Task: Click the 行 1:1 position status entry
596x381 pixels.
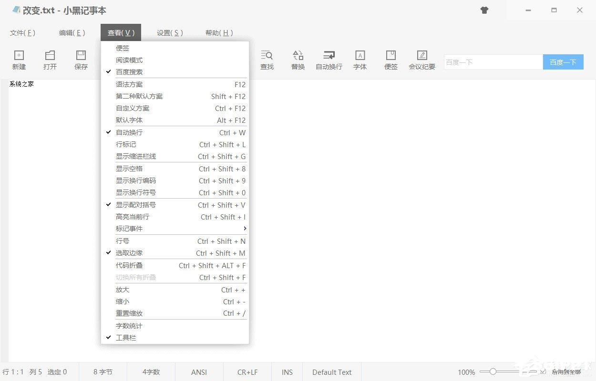Action: (x=13, y=372)
